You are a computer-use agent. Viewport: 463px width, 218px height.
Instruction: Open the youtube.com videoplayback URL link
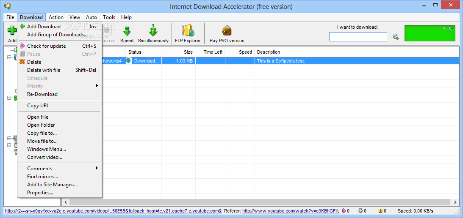pos(114,211)
